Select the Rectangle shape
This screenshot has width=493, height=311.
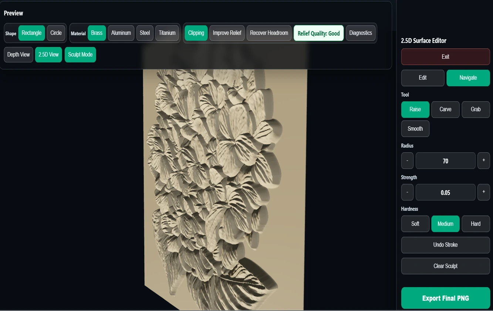[31, 33]
